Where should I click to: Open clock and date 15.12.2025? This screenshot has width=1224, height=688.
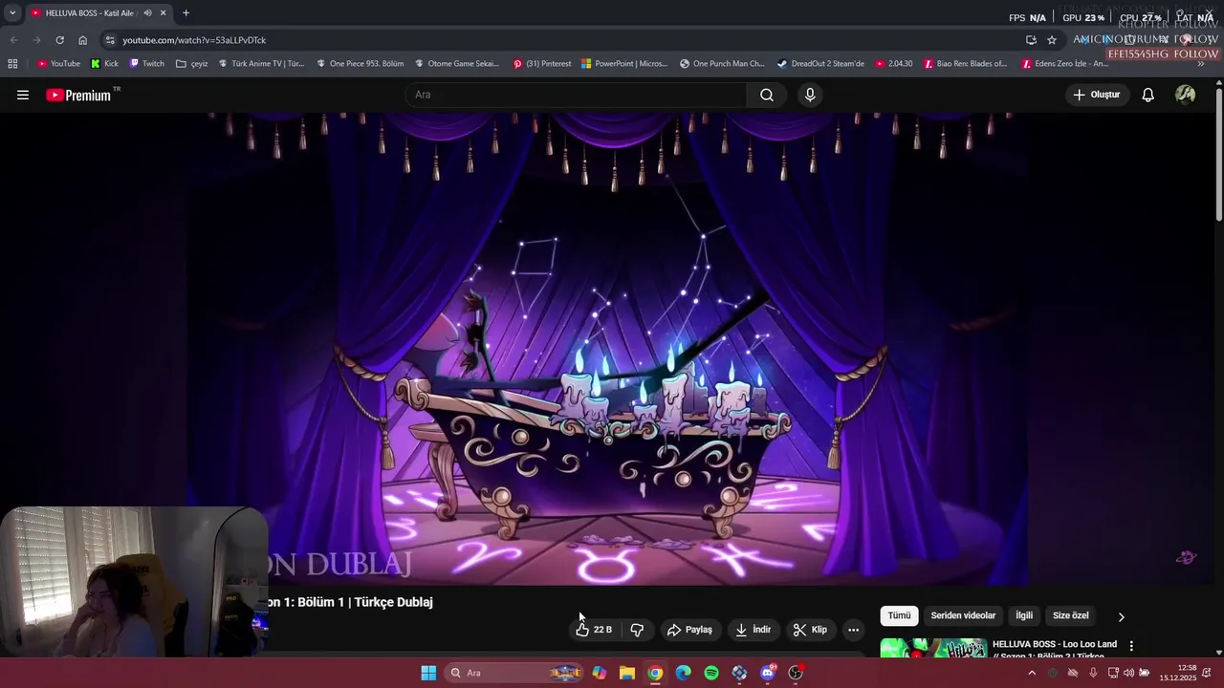click(x=1178, y=674)
